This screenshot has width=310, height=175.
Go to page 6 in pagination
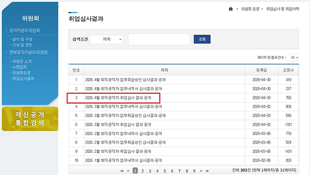pyautogui.click(x=172, y=171)
